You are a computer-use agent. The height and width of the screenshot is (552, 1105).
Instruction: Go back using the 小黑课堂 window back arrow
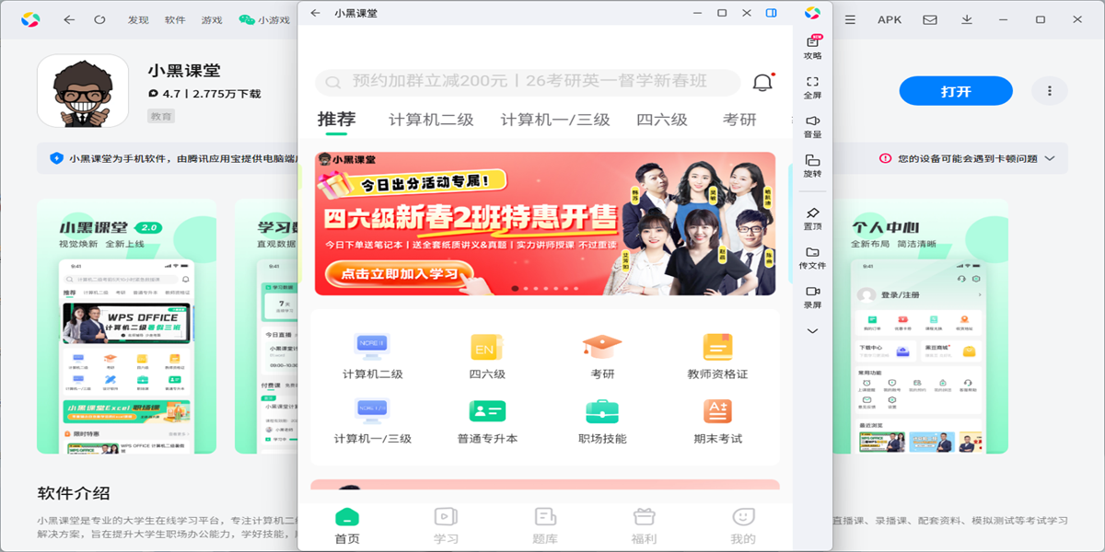click(316, 13)
